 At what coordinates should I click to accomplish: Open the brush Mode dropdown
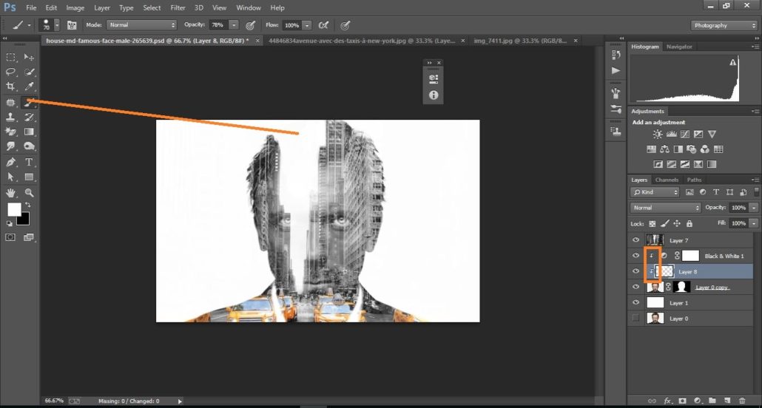coord(142,25)
